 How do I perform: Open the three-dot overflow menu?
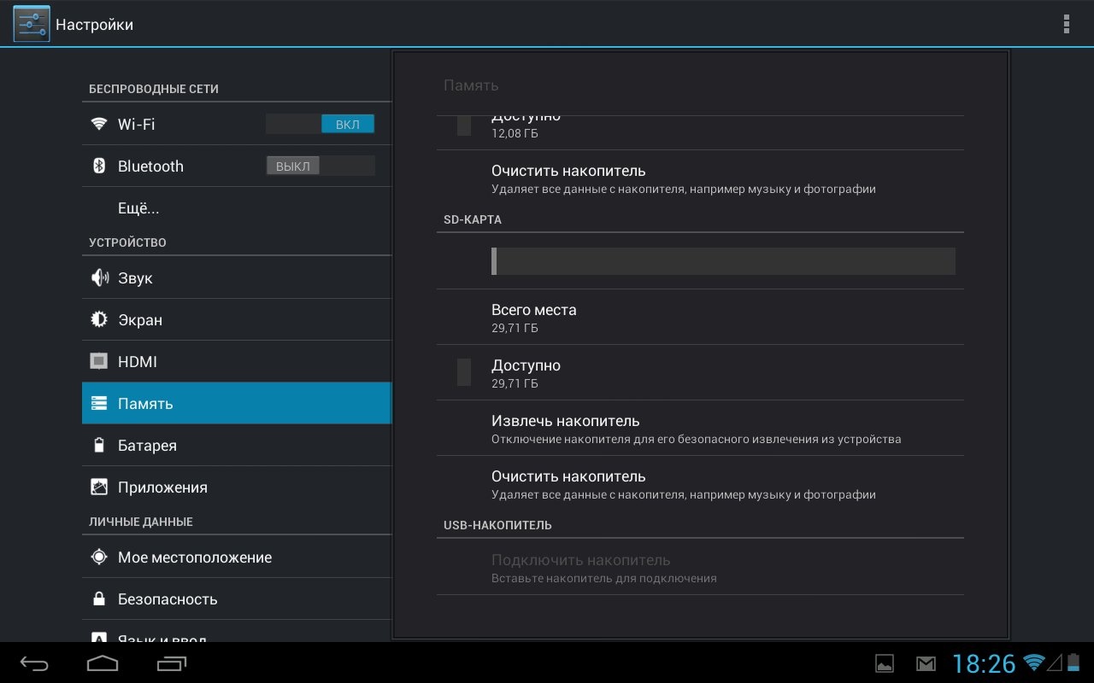tap(1066, 24)
